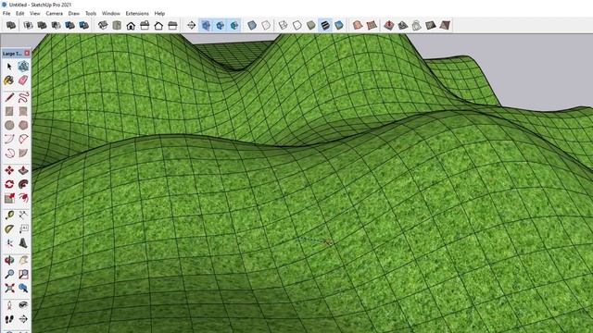Pick the Protractor tool

coord(9,229)
